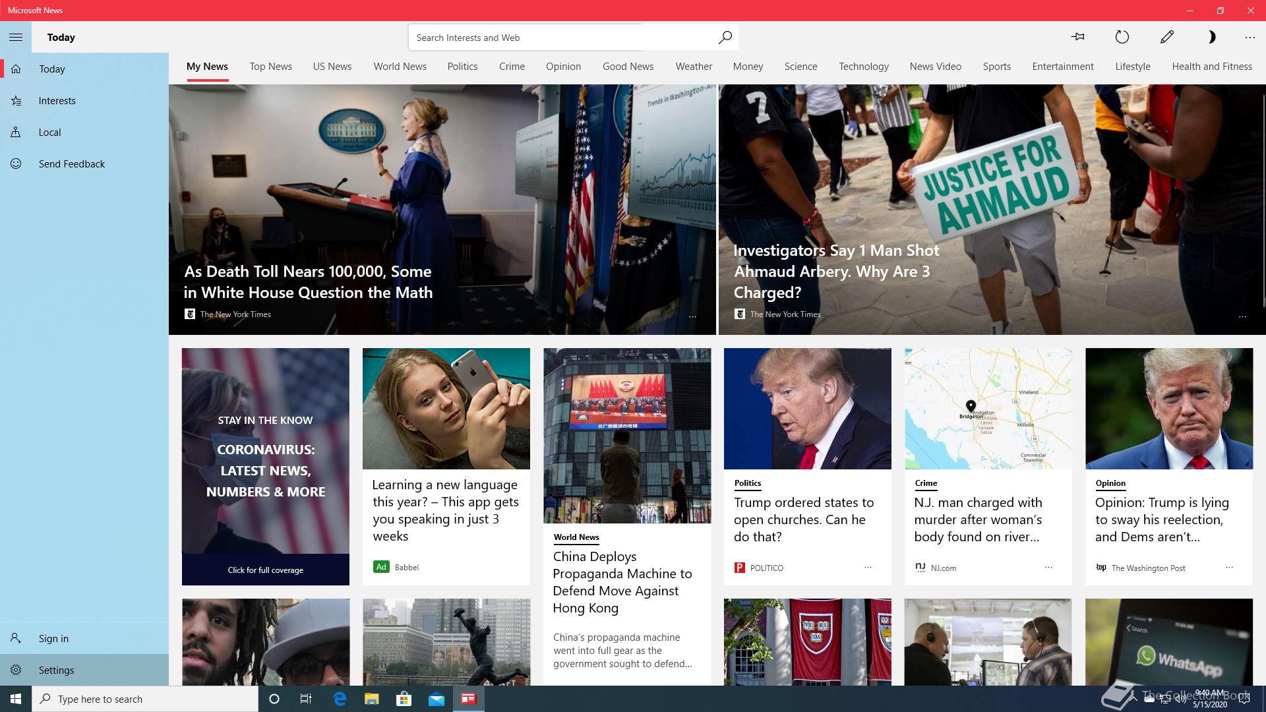The height and width of the screenshot is (712, 1266).
Task: Open the Politics tab
Action: coord(462,67)
